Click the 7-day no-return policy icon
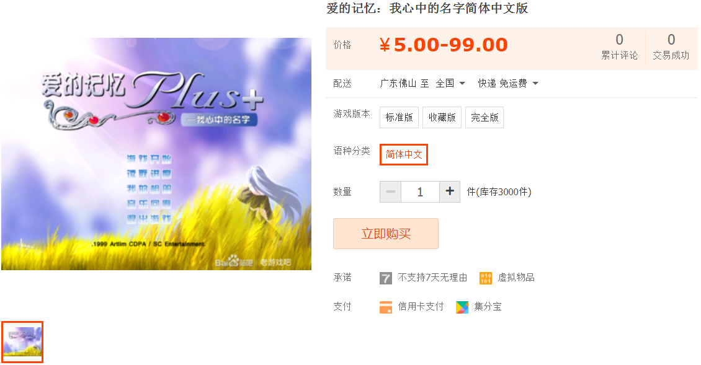701x365 pixels. (385, 278)
